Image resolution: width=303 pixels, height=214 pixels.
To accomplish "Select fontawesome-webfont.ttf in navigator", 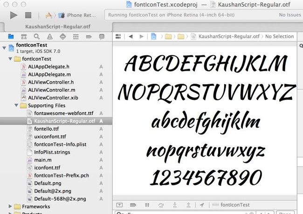I will click(64, 113).
